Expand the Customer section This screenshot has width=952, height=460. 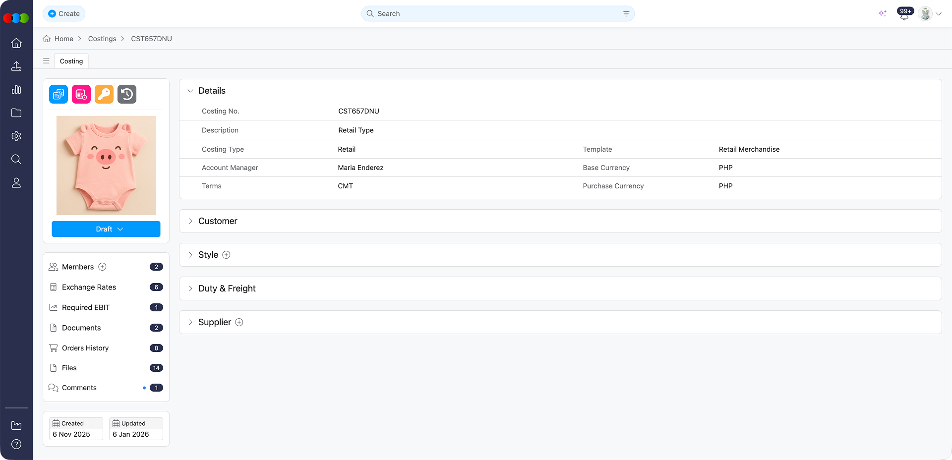218,221
